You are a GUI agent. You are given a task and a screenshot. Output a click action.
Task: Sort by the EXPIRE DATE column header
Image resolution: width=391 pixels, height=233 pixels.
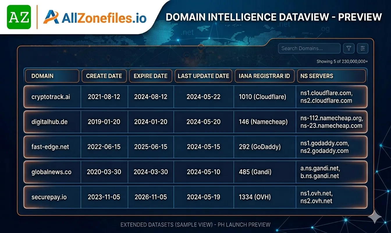click(x=151, y=76)
